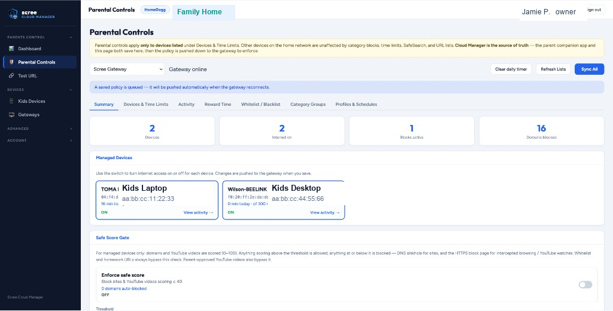
Task: Enable the Enforce safe score switch
Action: pos(585,285)
